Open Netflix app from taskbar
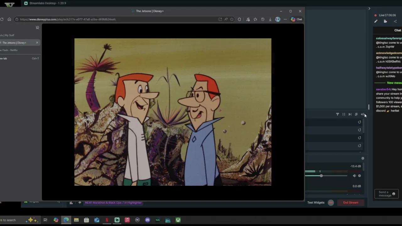 click(x=107, y=220)
